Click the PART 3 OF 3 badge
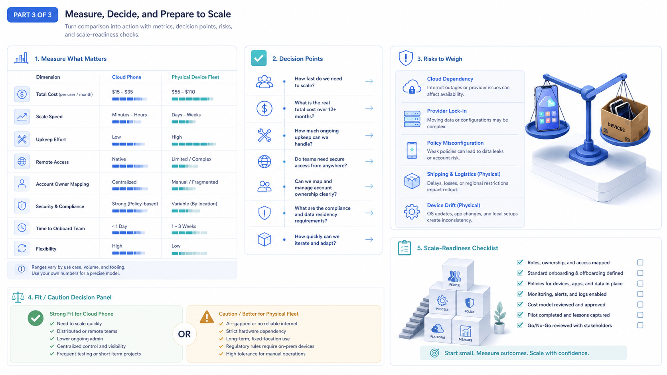 33,15
